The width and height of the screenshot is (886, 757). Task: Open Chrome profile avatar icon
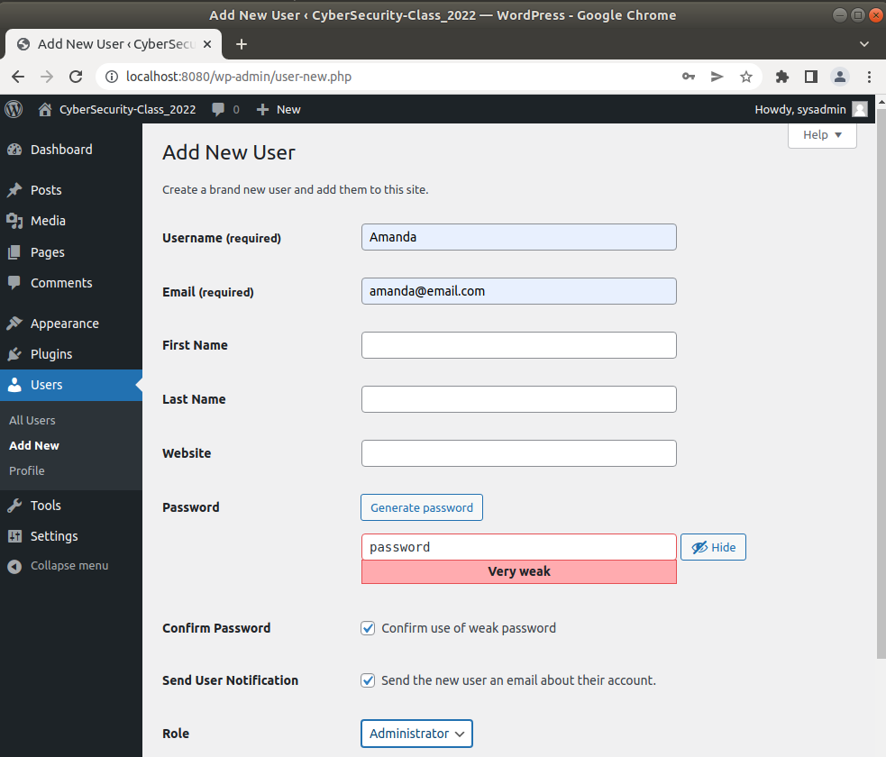(840, 77)
